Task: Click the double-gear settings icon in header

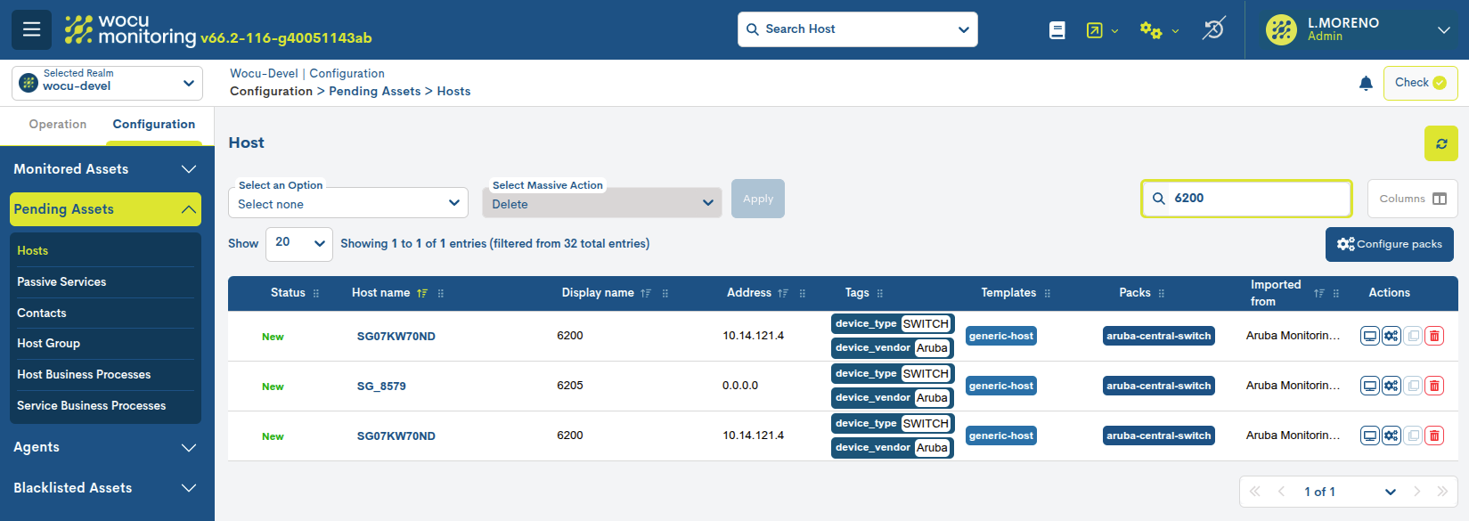Action: (1150, 30)
